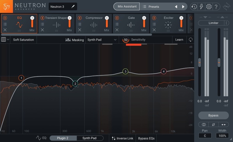Click the reset circular arrow beside Learn
Viewport: 233px width, 142px height.
190,39
